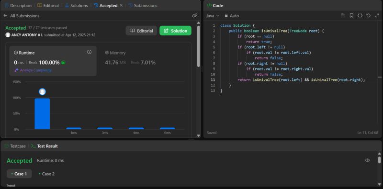The image size is (383, 189).
Task: Click the green Solution button
Action: tap(175, 31)
